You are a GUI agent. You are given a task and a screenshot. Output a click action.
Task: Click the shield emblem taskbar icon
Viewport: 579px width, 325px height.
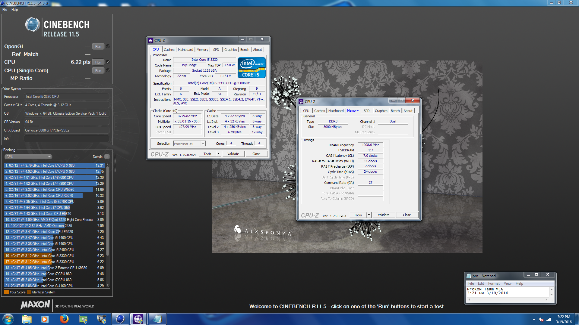coord(101,319)
